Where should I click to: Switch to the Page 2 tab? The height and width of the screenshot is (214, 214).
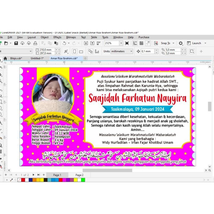tap(79, 175)
